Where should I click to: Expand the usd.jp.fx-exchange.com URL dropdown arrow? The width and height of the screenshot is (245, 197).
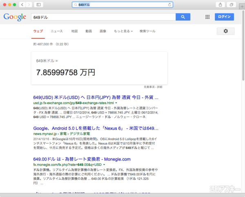pyautogui.click(x=116, y=103)
